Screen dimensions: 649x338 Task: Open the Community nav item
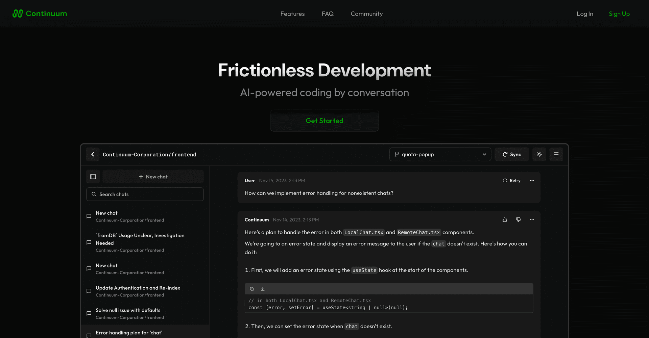coord(367,14)
